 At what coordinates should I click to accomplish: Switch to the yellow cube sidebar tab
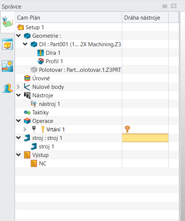(7, 44)
